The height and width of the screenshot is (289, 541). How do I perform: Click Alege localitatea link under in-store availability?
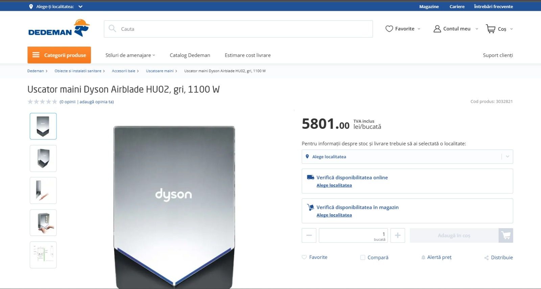click(x=334, y=215)
